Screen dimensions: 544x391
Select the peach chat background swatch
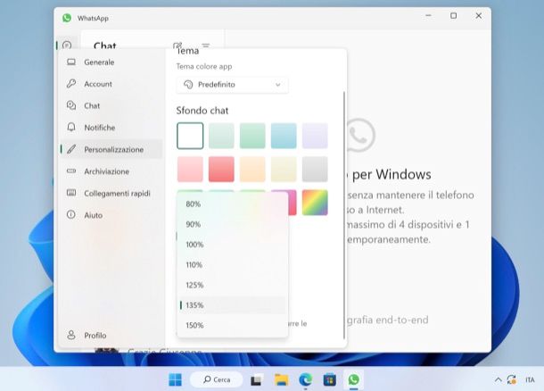tap(252, 169)
